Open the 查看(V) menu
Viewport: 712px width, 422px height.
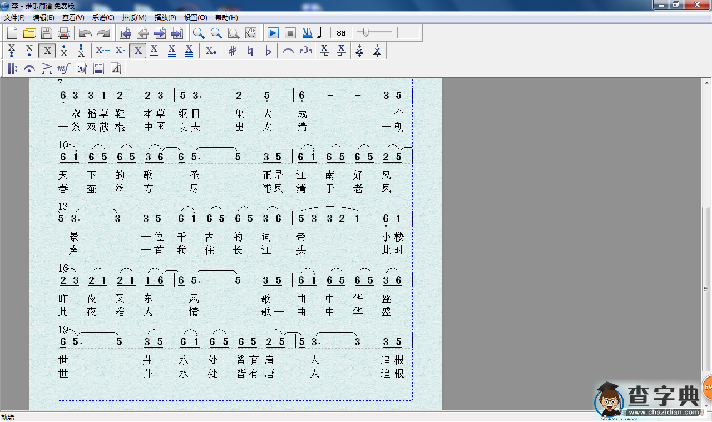point(73,18)
